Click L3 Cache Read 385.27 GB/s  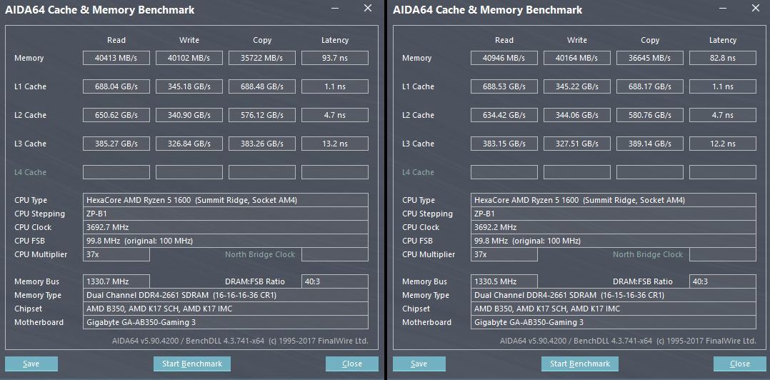(x=116, y=144)
